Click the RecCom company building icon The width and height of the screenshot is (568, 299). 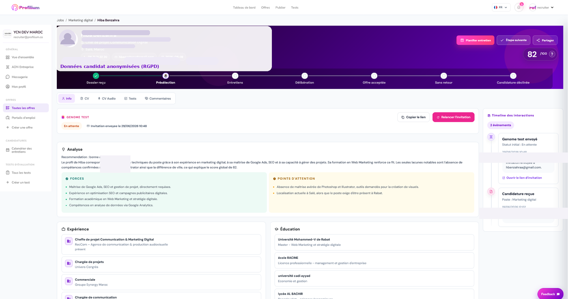[69, 241]
